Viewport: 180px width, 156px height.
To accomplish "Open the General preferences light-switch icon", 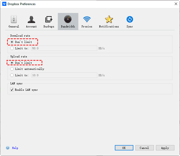I will click(x=14, y=19).
